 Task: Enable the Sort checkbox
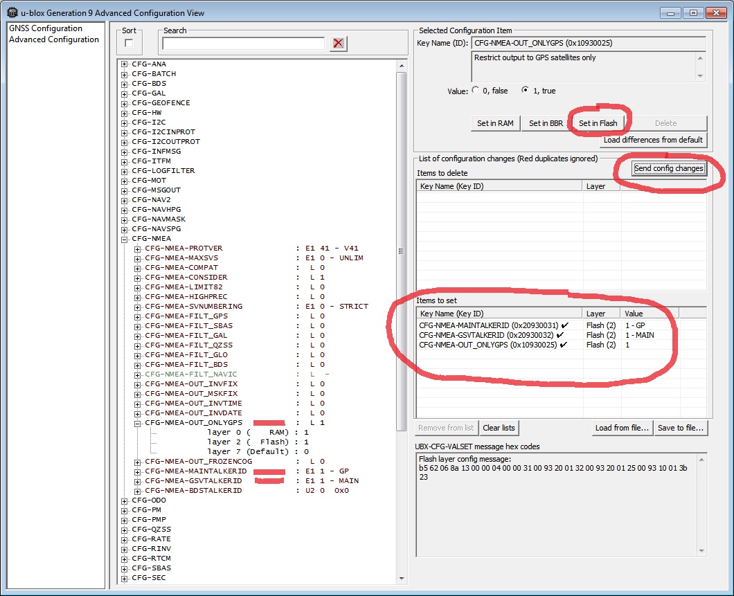pos(129,43)
